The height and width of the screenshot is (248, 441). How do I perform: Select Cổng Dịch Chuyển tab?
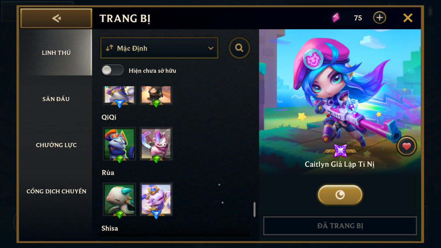(x=56, y=191)
